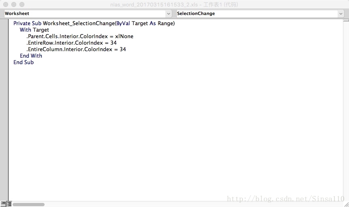Open the Worksheet object dropdown
Viewport: 349px width, 207px height.
(x=169, y=13)
